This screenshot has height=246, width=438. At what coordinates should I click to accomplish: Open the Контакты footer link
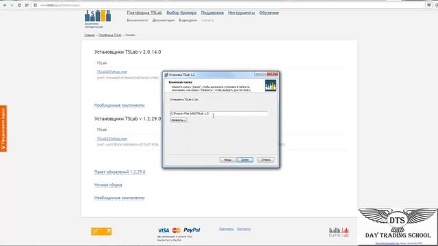pyautogui.click(x=244, y=229)
